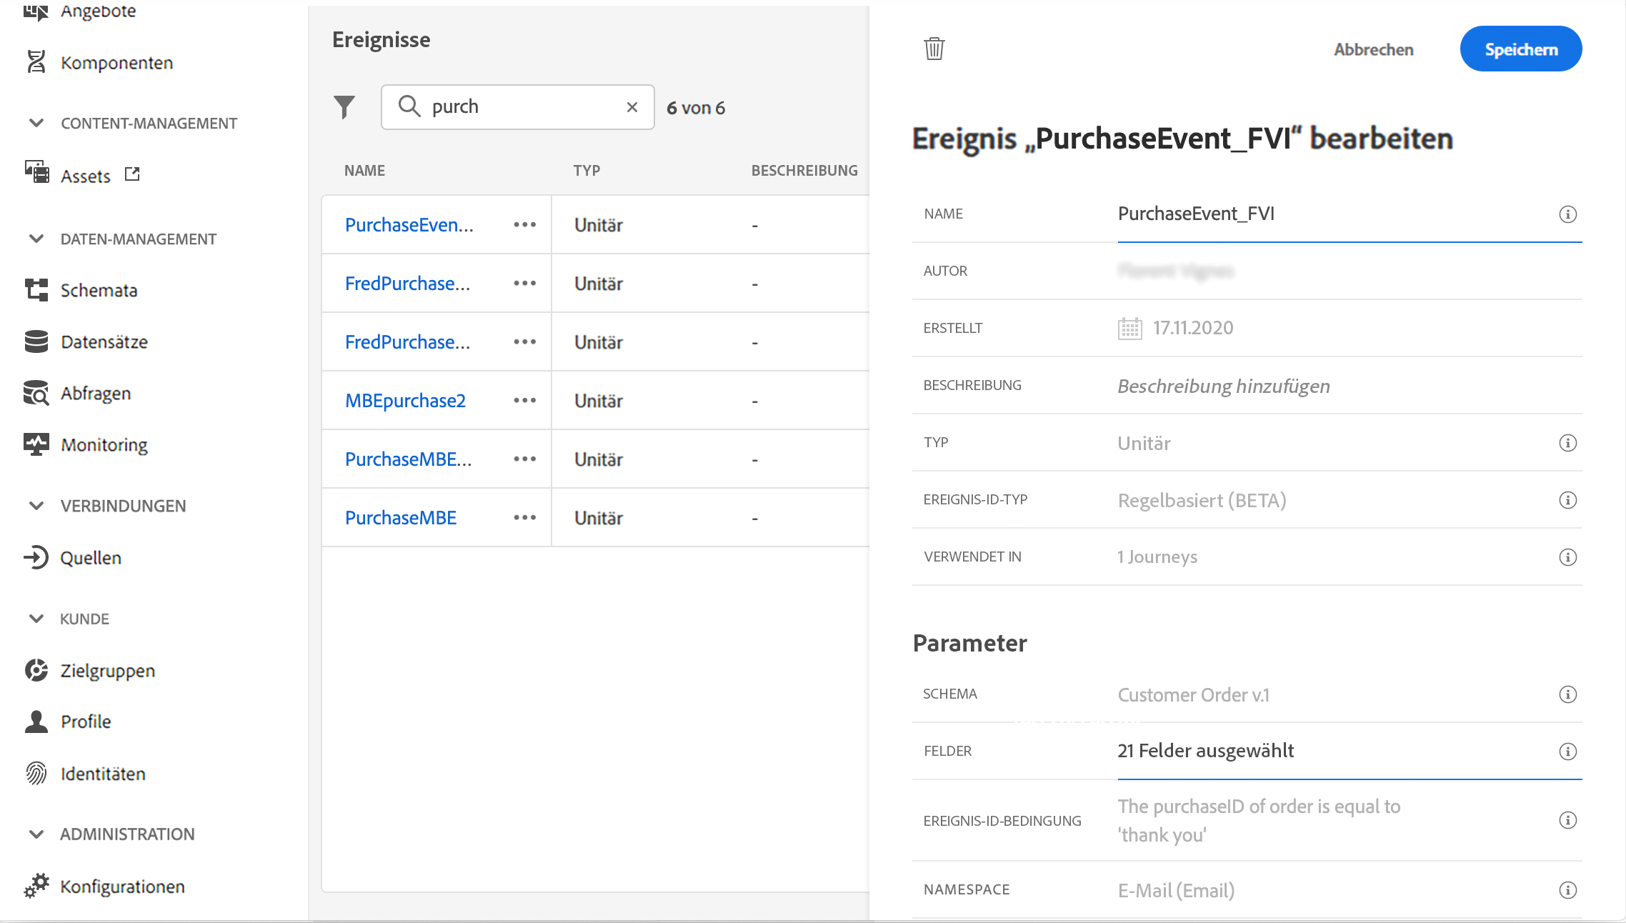1626x923 pixels.
Task: Collapse the DATEN-MANAGEMENT section
Action: (x=36, y=239)
